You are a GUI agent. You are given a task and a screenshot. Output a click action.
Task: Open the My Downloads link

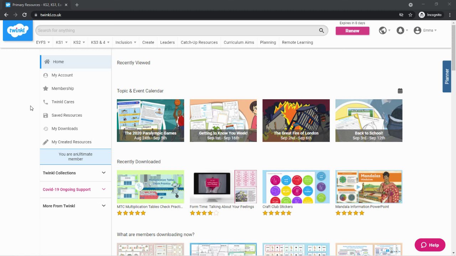[64, 129]
